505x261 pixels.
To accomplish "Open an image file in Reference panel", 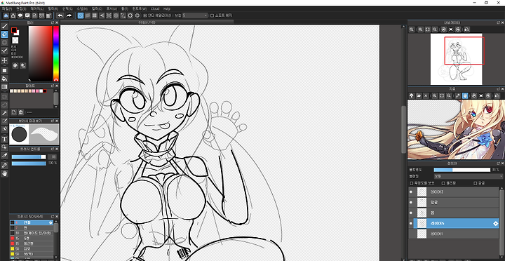I will (x=419, y=95).
